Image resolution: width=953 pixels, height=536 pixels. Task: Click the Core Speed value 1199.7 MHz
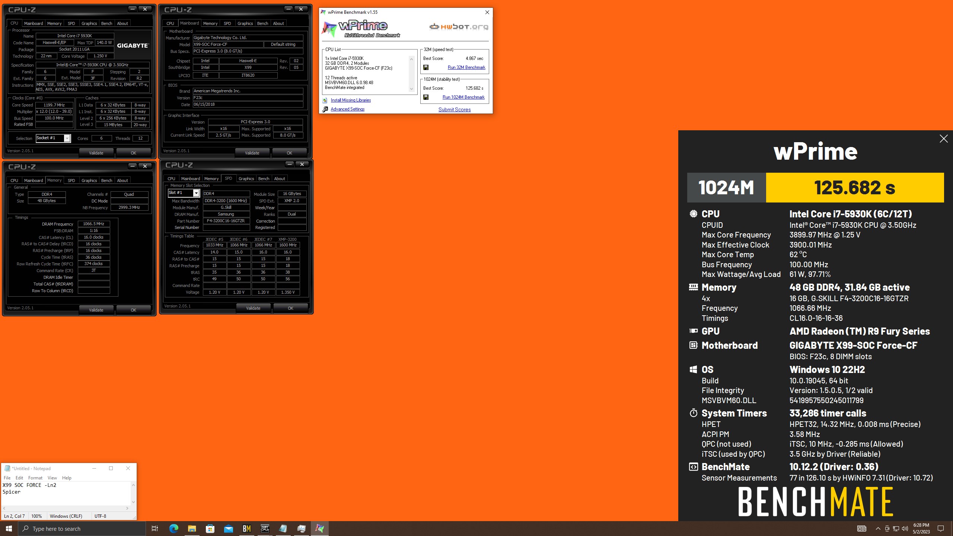[54, 105]
